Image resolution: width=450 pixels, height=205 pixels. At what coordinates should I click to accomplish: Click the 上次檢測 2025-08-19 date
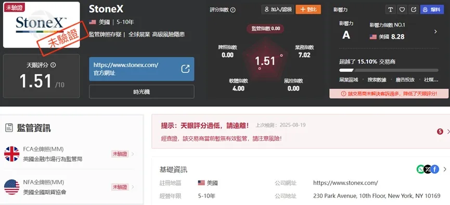(281, 125)
